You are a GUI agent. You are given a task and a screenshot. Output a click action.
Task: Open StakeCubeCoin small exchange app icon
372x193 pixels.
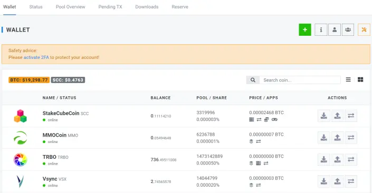coord(259,119)
